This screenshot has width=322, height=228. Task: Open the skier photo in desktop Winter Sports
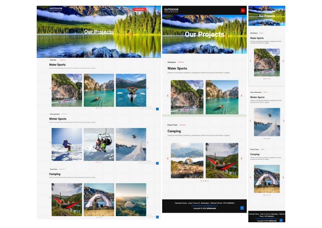[67, 144]
